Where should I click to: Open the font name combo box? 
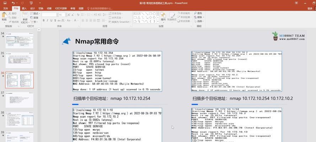(x=49, y=15)
